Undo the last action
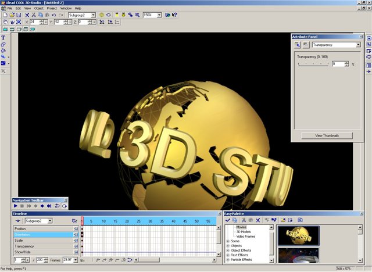Image resolution: width=372 pixels, height=272 pixels. (54, 15)
